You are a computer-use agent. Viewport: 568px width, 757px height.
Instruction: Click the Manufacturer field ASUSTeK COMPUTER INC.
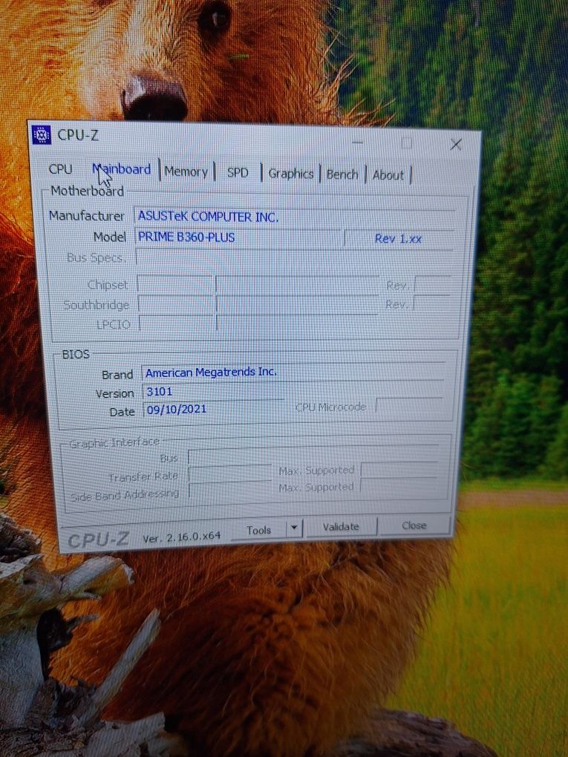pos(294,217)
